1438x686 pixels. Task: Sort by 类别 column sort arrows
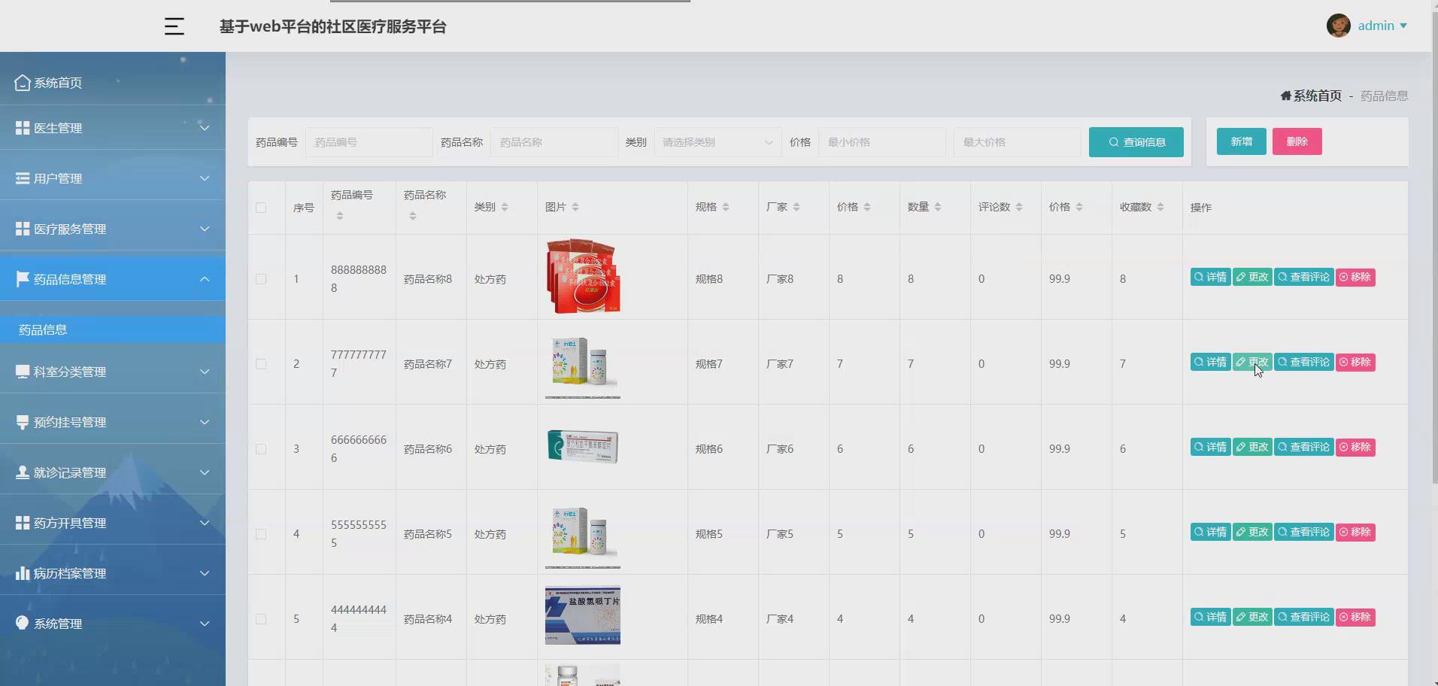(505, 207)
